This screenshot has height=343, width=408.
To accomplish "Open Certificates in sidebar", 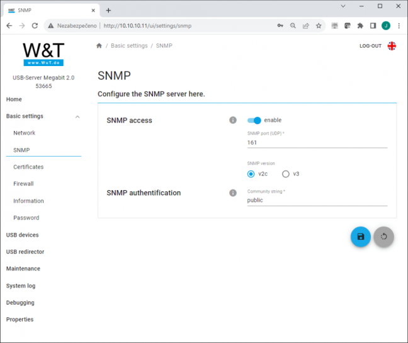I will click(28, 167).
